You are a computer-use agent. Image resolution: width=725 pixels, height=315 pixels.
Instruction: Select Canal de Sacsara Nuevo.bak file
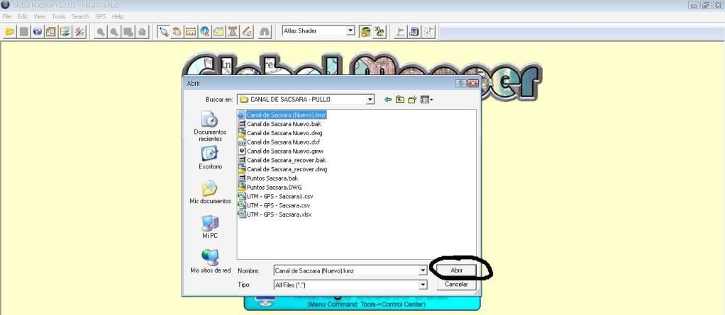coord(280,124)
